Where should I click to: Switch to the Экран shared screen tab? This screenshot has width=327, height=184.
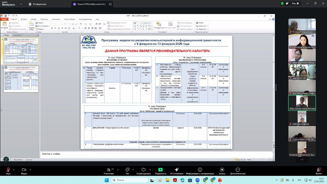click(x=90, y=4)
